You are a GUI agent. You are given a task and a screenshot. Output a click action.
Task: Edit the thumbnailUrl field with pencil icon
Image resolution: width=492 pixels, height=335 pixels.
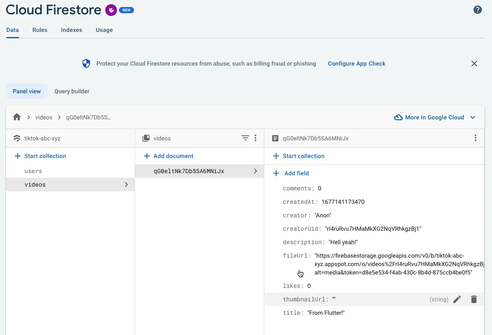[x=457, y=299]
